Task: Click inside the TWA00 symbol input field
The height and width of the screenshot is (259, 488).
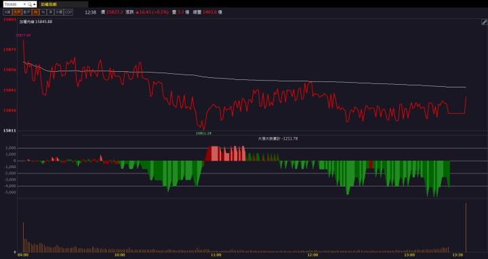Action: coord(14,4)
